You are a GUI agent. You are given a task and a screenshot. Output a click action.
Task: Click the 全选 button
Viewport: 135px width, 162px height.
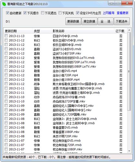tap(106, 21)
